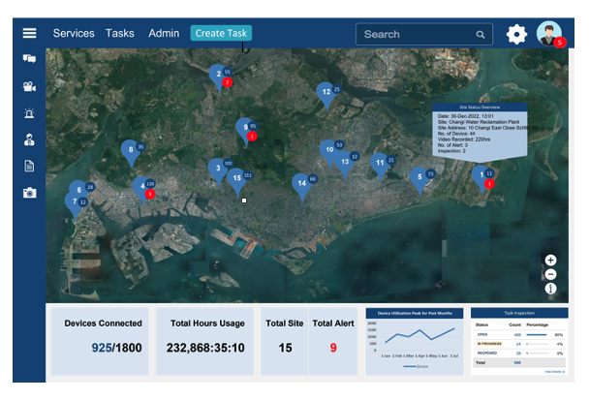Open the Admin menu
This screenshot has width=590, height=400.
tap(164, 33)
